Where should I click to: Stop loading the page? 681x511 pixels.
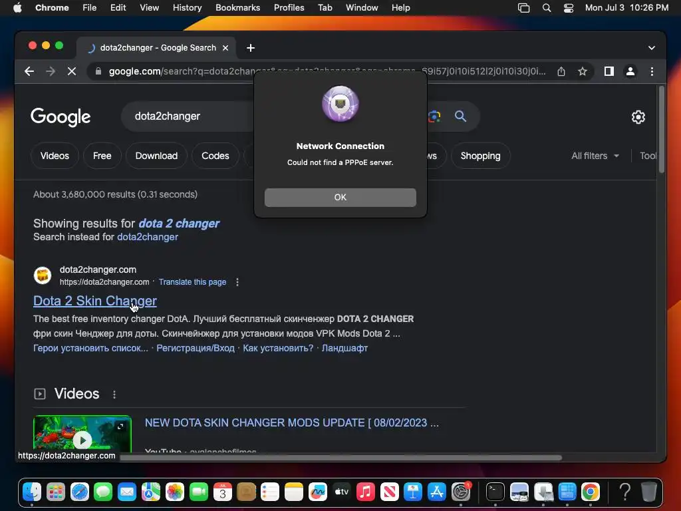pyautogui.click(x=72, y=71)
